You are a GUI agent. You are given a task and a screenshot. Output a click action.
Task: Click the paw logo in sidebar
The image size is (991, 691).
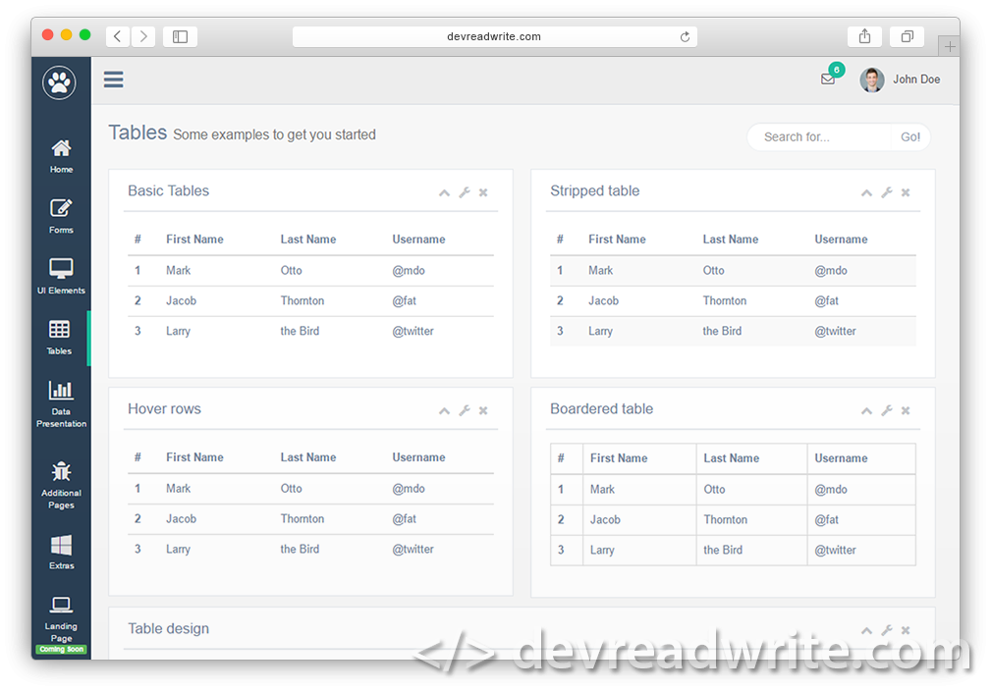tap(59, 82)
